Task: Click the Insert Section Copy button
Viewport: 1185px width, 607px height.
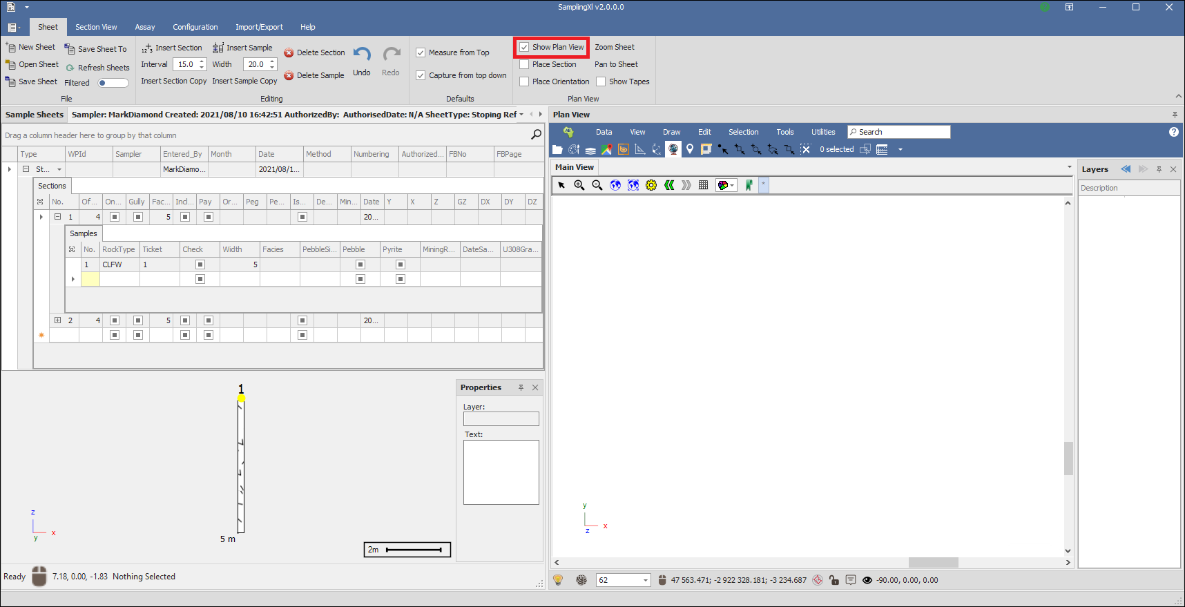Action: tap(173, 81)
